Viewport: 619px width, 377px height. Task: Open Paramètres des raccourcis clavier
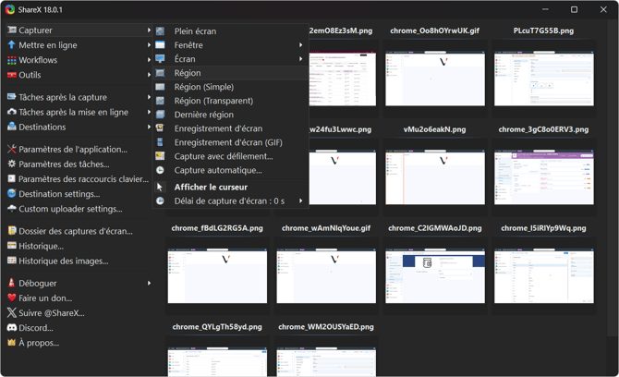click(83, 179)
